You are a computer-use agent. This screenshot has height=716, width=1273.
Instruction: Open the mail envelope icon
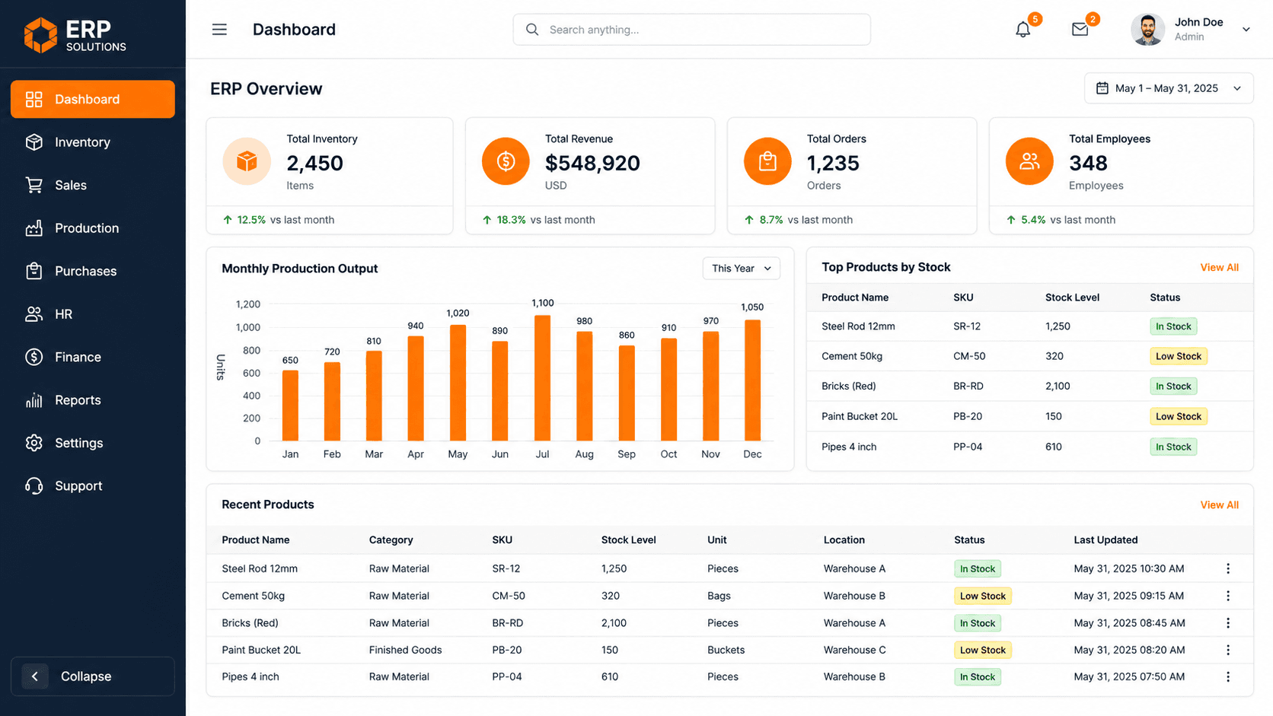click(x=1080, y=30)
